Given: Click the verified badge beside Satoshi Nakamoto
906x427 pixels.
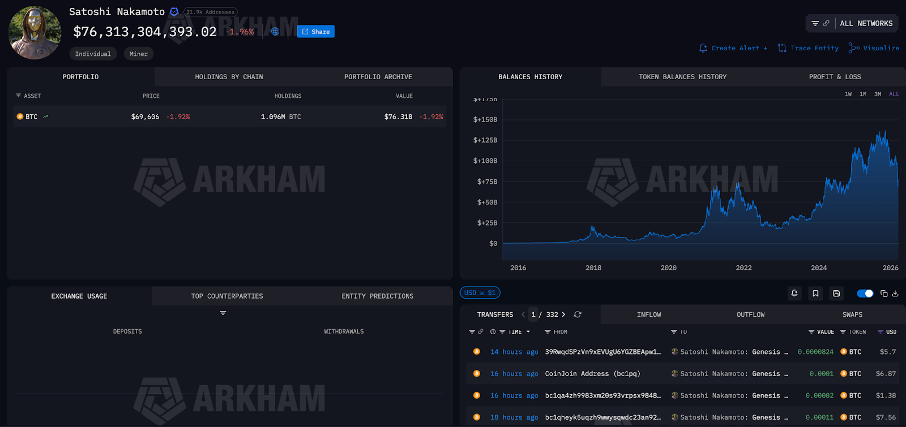Looking at the screenshot, I should (x=174, y=12).
